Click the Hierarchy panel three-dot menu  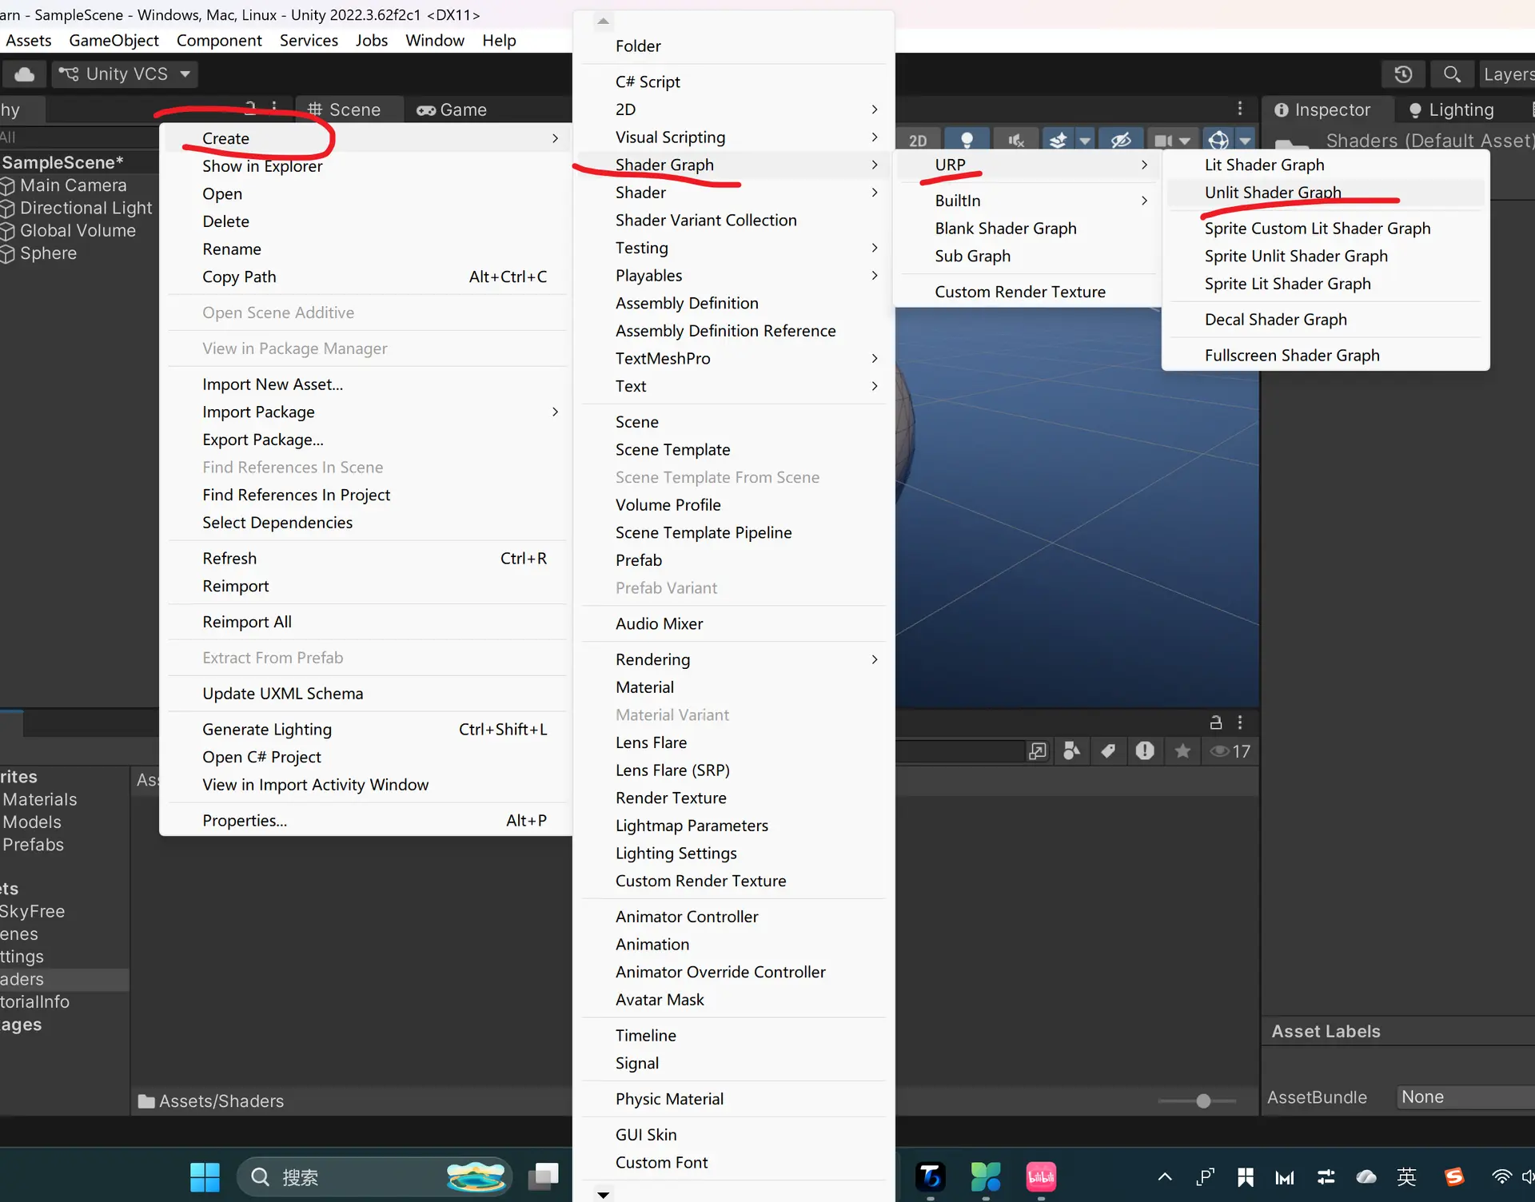point(274,106)
